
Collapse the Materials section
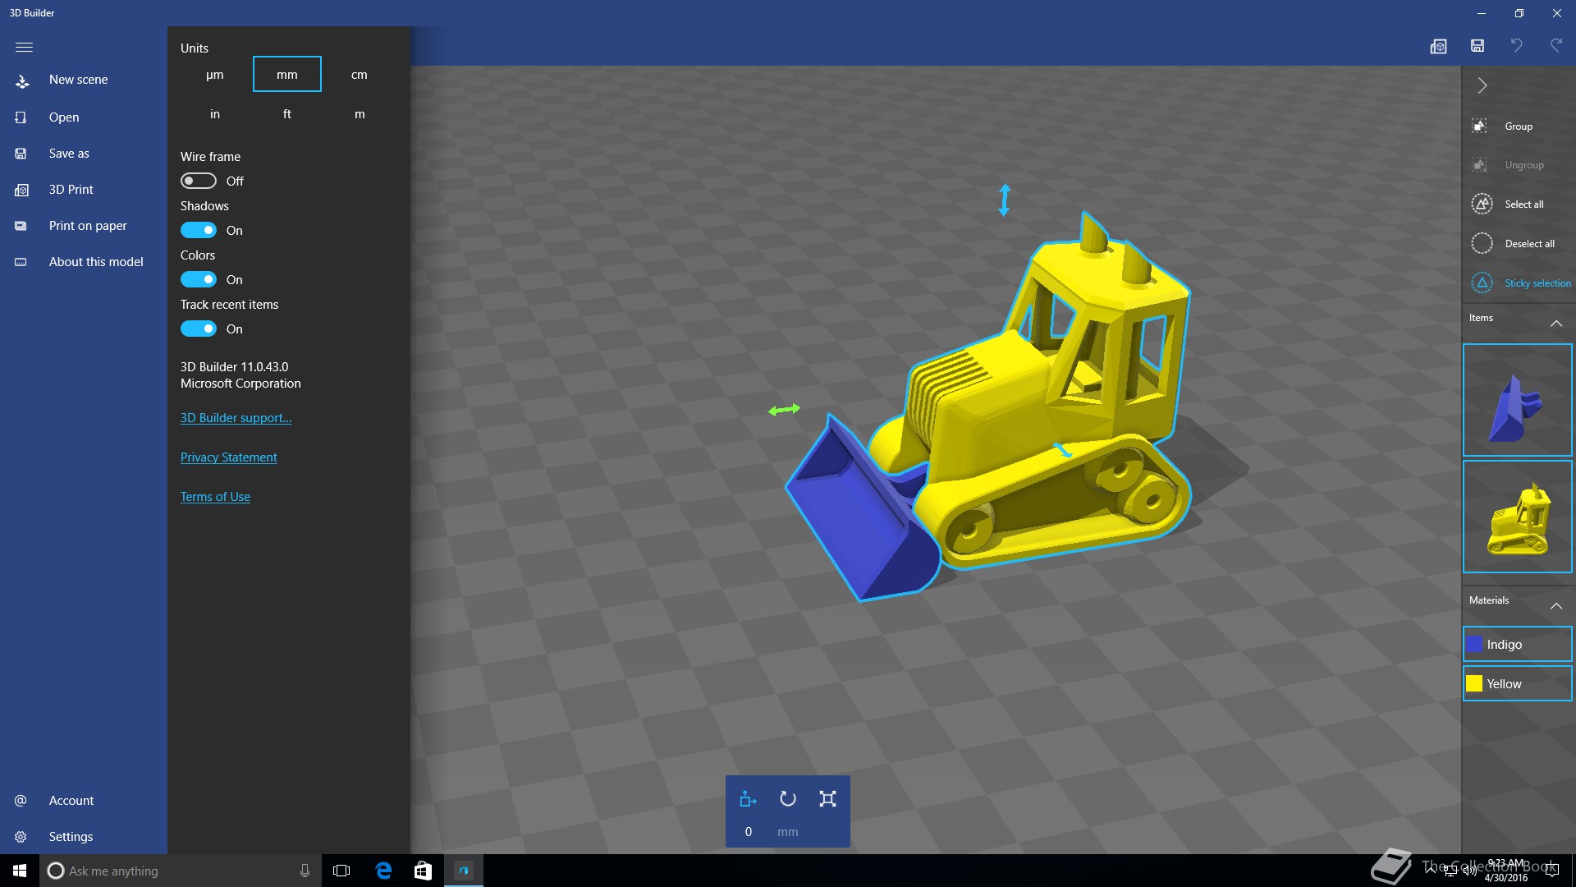(x=1556, y=606)
